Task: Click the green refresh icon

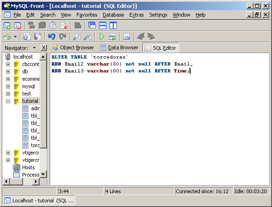Action: click(7, 37)
